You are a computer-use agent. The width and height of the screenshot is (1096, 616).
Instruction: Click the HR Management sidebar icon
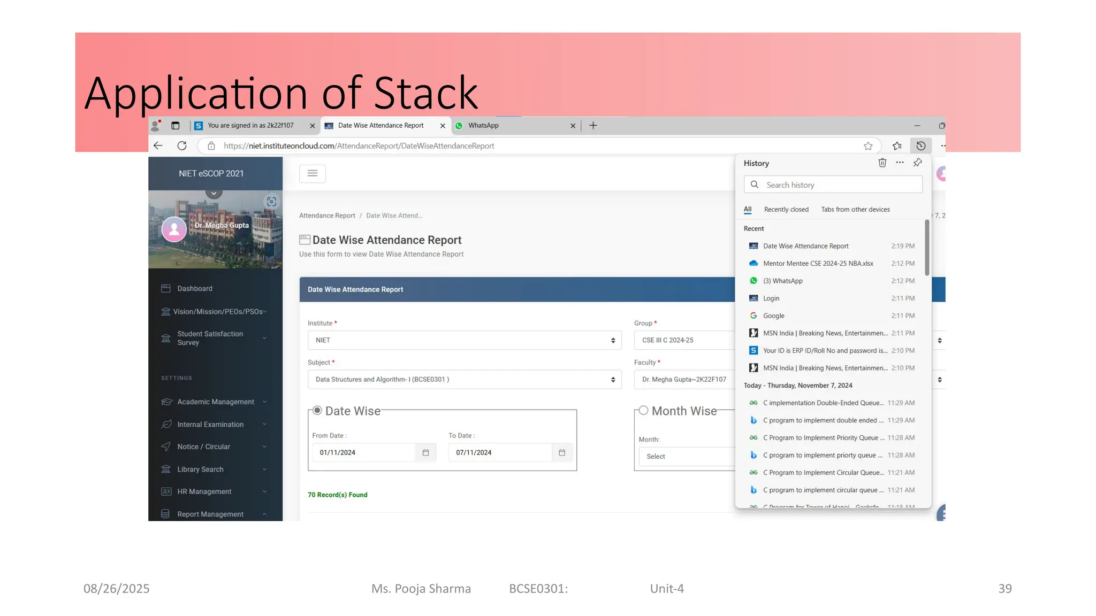click(x=166, y=491)
